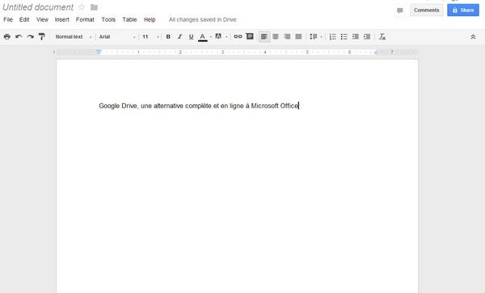Viewport: 485px width, 293px height.
Task: Toggle italic formatting
Action: point(179,37)
